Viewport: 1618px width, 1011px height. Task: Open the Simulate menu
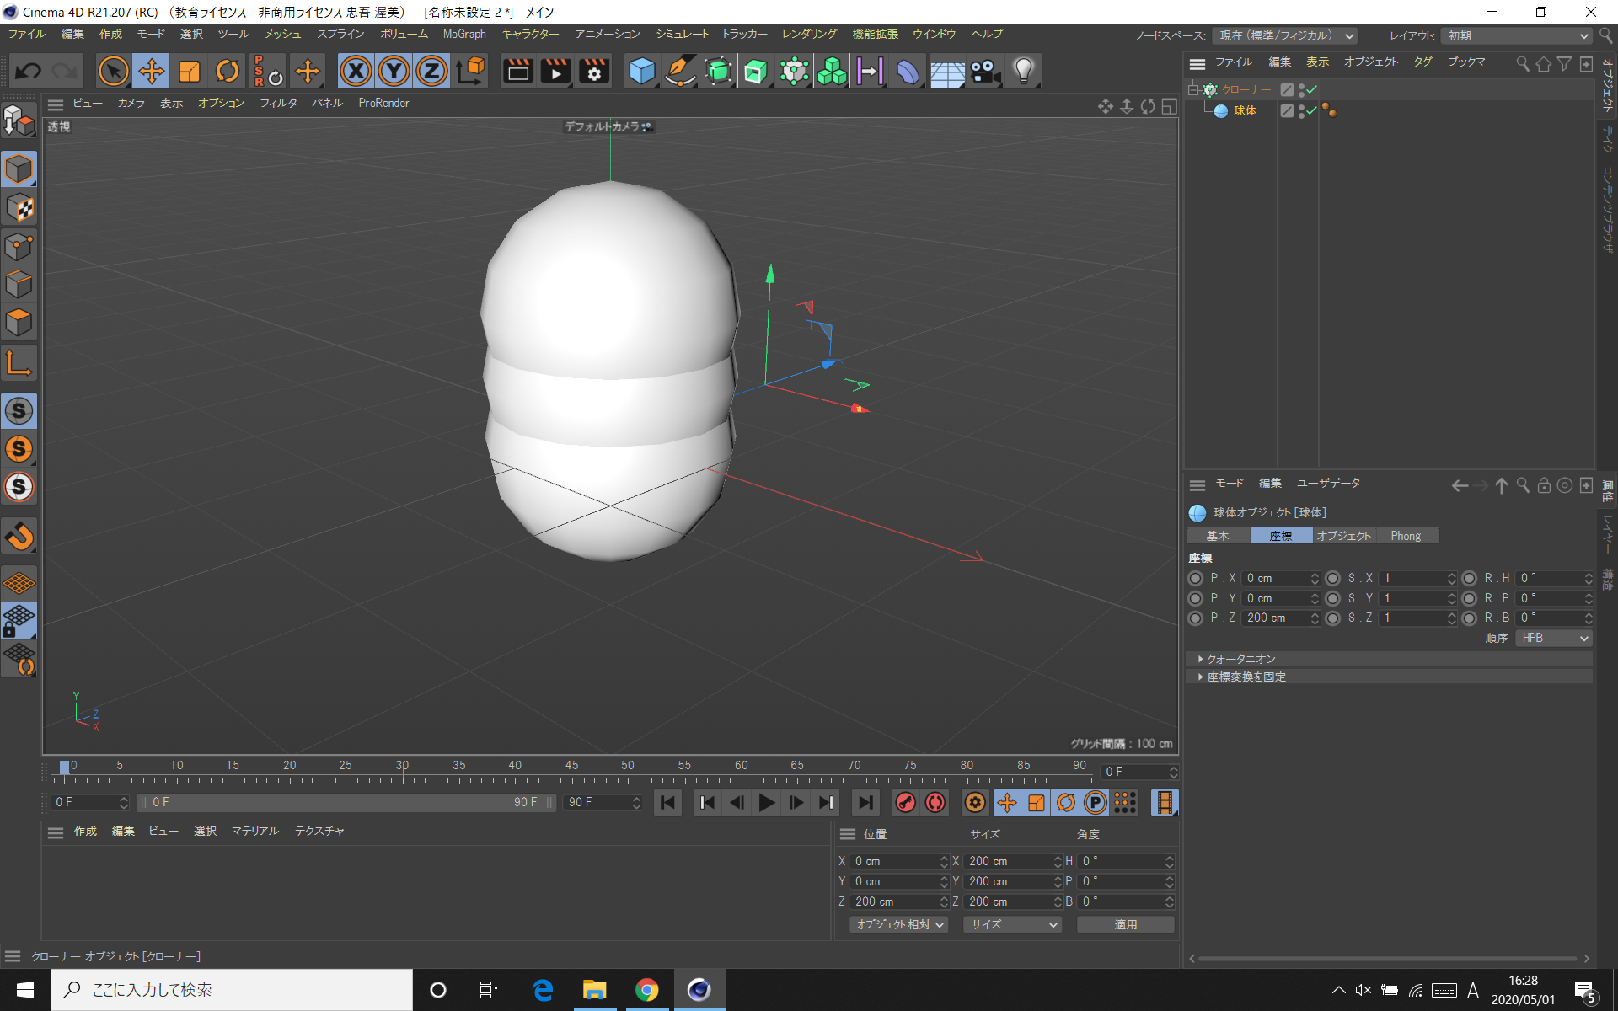pos(682,34)
